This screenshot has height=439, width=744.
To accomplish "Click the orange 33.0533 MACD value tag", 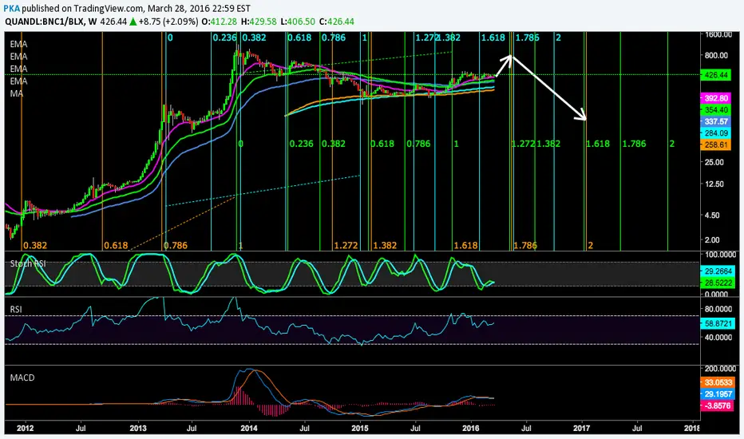I will click(x=718, y=382).
